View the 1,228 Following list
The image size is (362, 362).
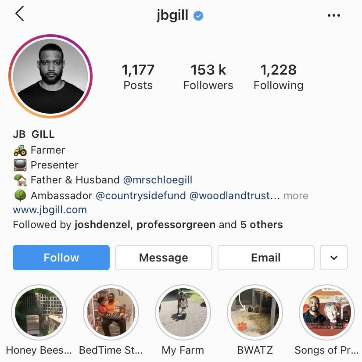279,77
